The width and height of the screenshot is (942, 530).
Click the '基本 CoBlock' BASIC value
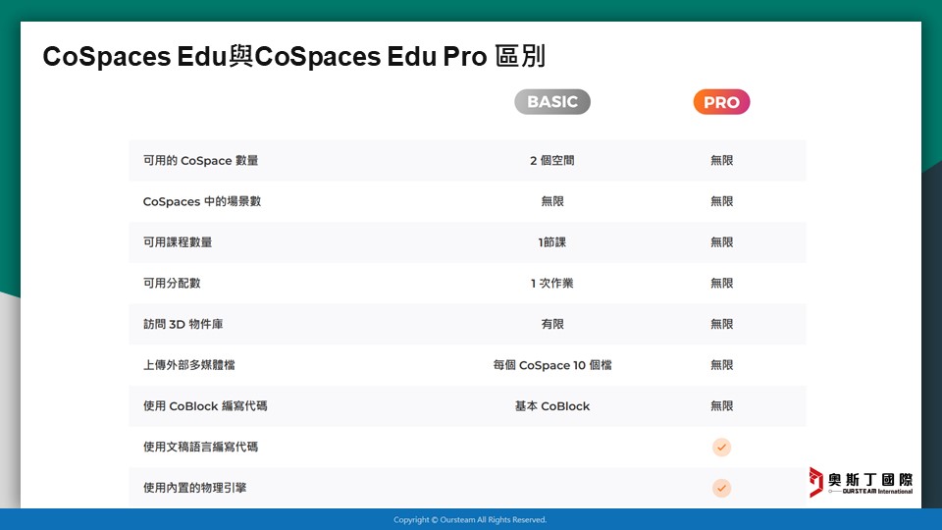click(x=552, y=405)
